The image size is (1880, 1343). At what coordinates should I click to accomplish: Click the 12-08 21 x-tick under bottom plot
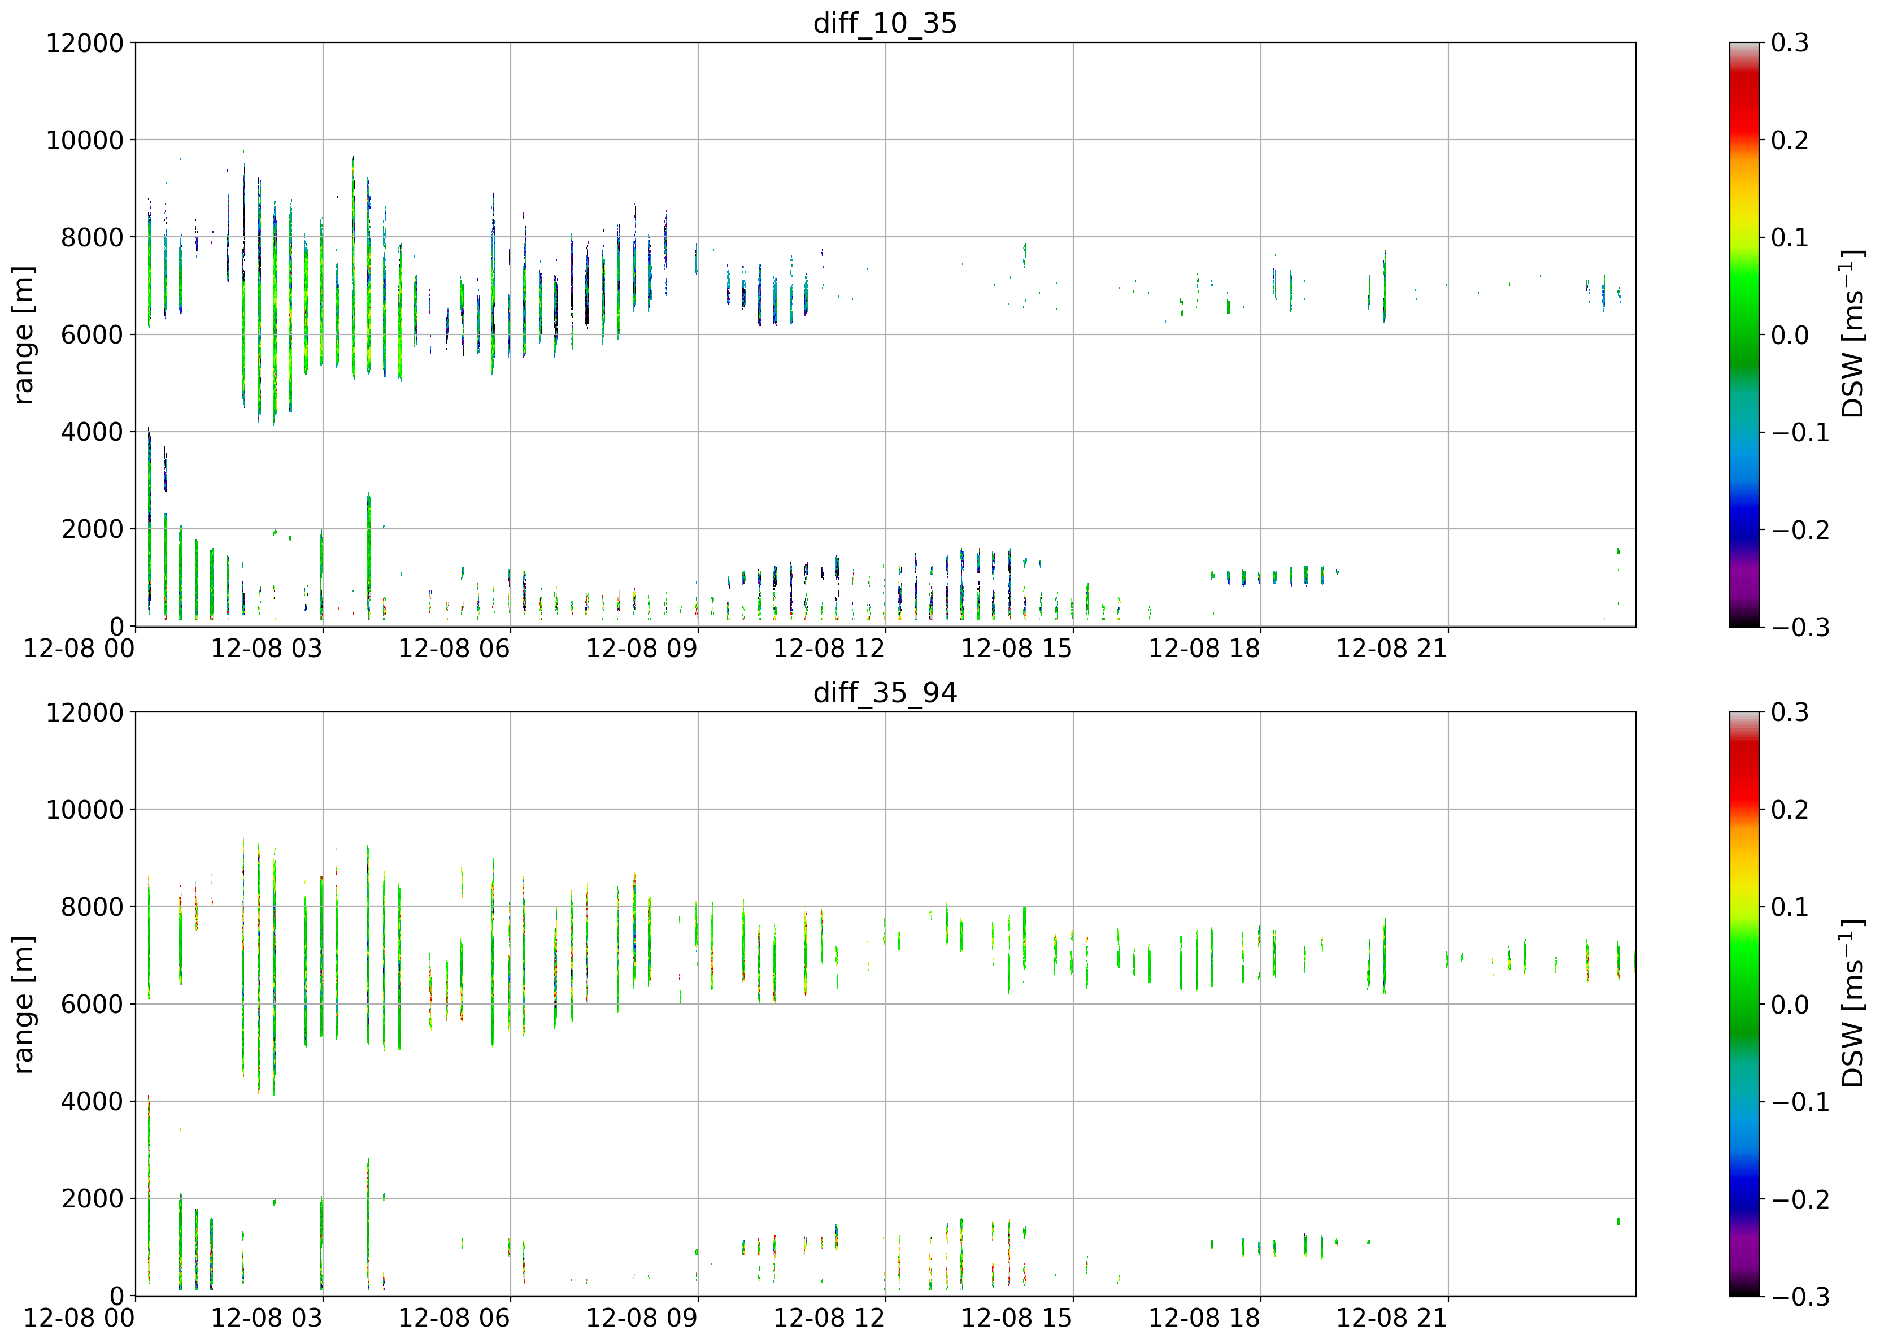(x=1392, y=1318)
